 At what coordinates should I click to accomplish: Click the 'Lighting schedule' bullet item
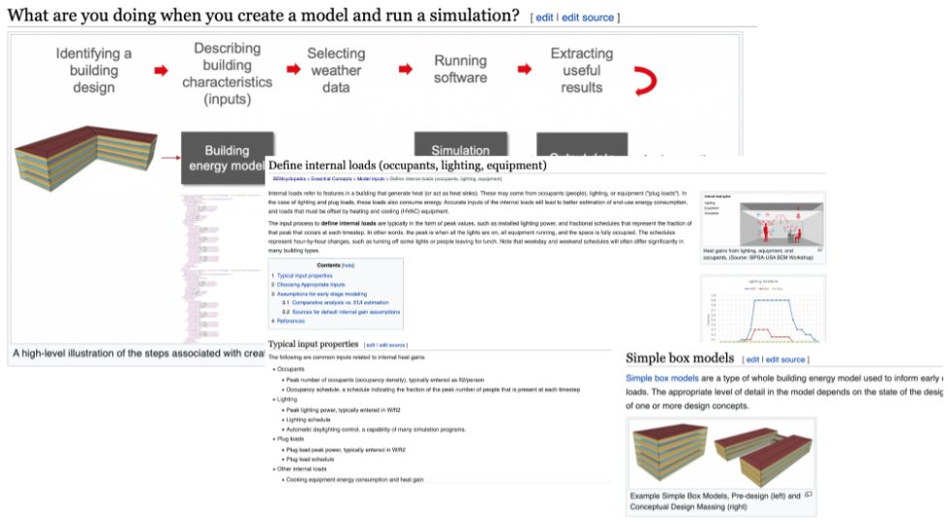coord(308,420)
